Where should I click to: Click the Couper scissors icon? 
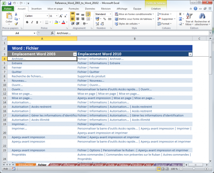(16, 14)
